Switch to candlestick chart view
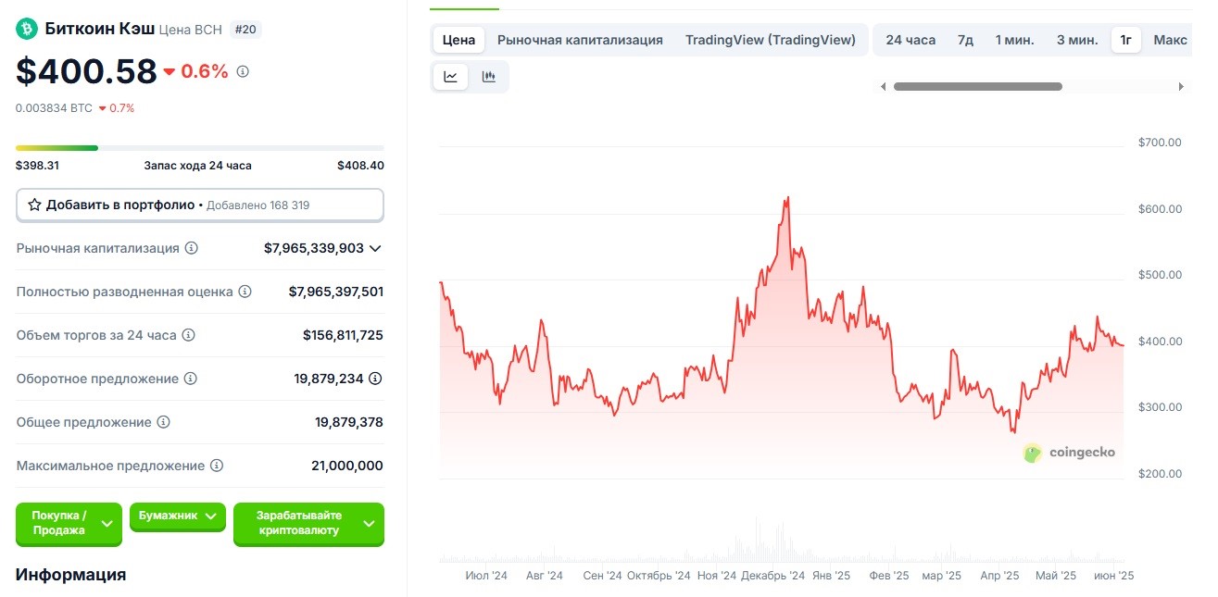 [x=489, y=77]
